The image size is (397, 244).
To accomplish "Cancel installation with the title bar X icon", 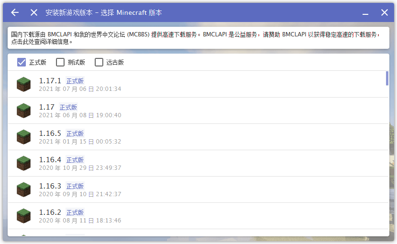I will (34, 12).
